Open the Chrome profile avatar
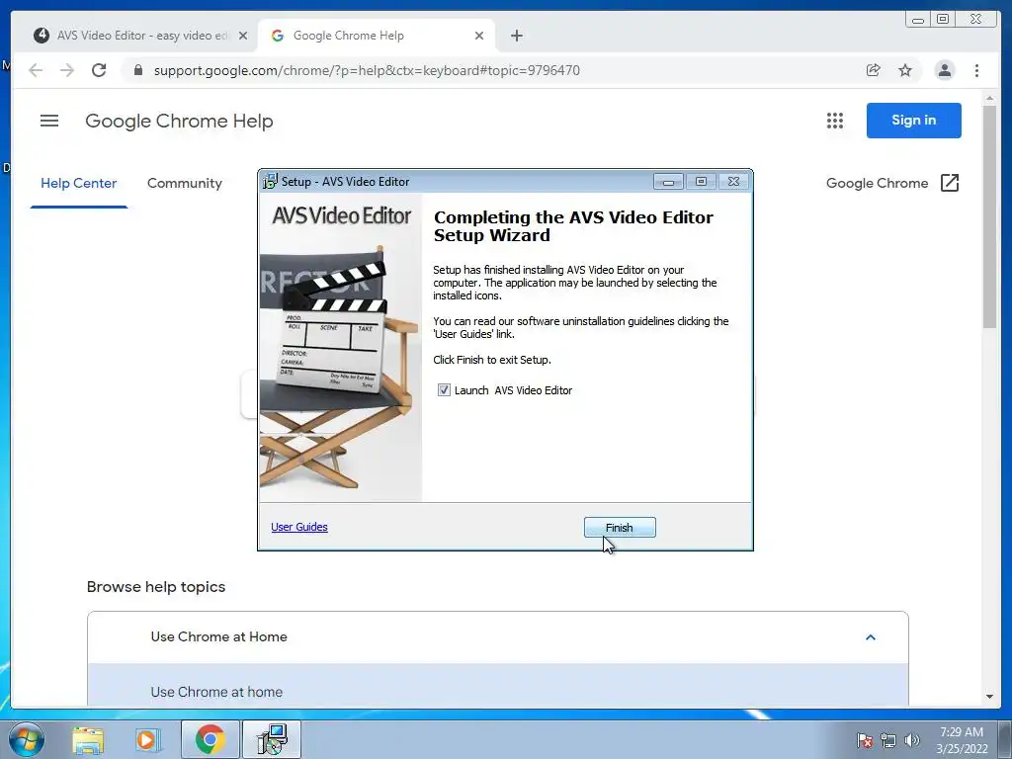 tap(944, 70)
